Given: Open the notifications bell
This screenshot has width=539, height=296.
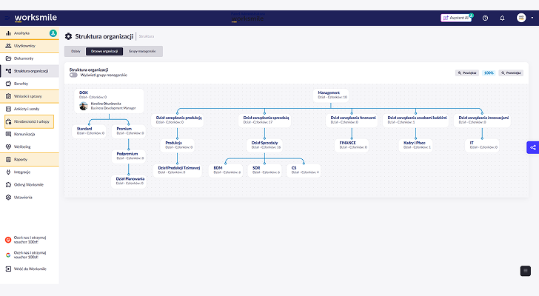Looking at the screenshot, I should coord(502,18).
